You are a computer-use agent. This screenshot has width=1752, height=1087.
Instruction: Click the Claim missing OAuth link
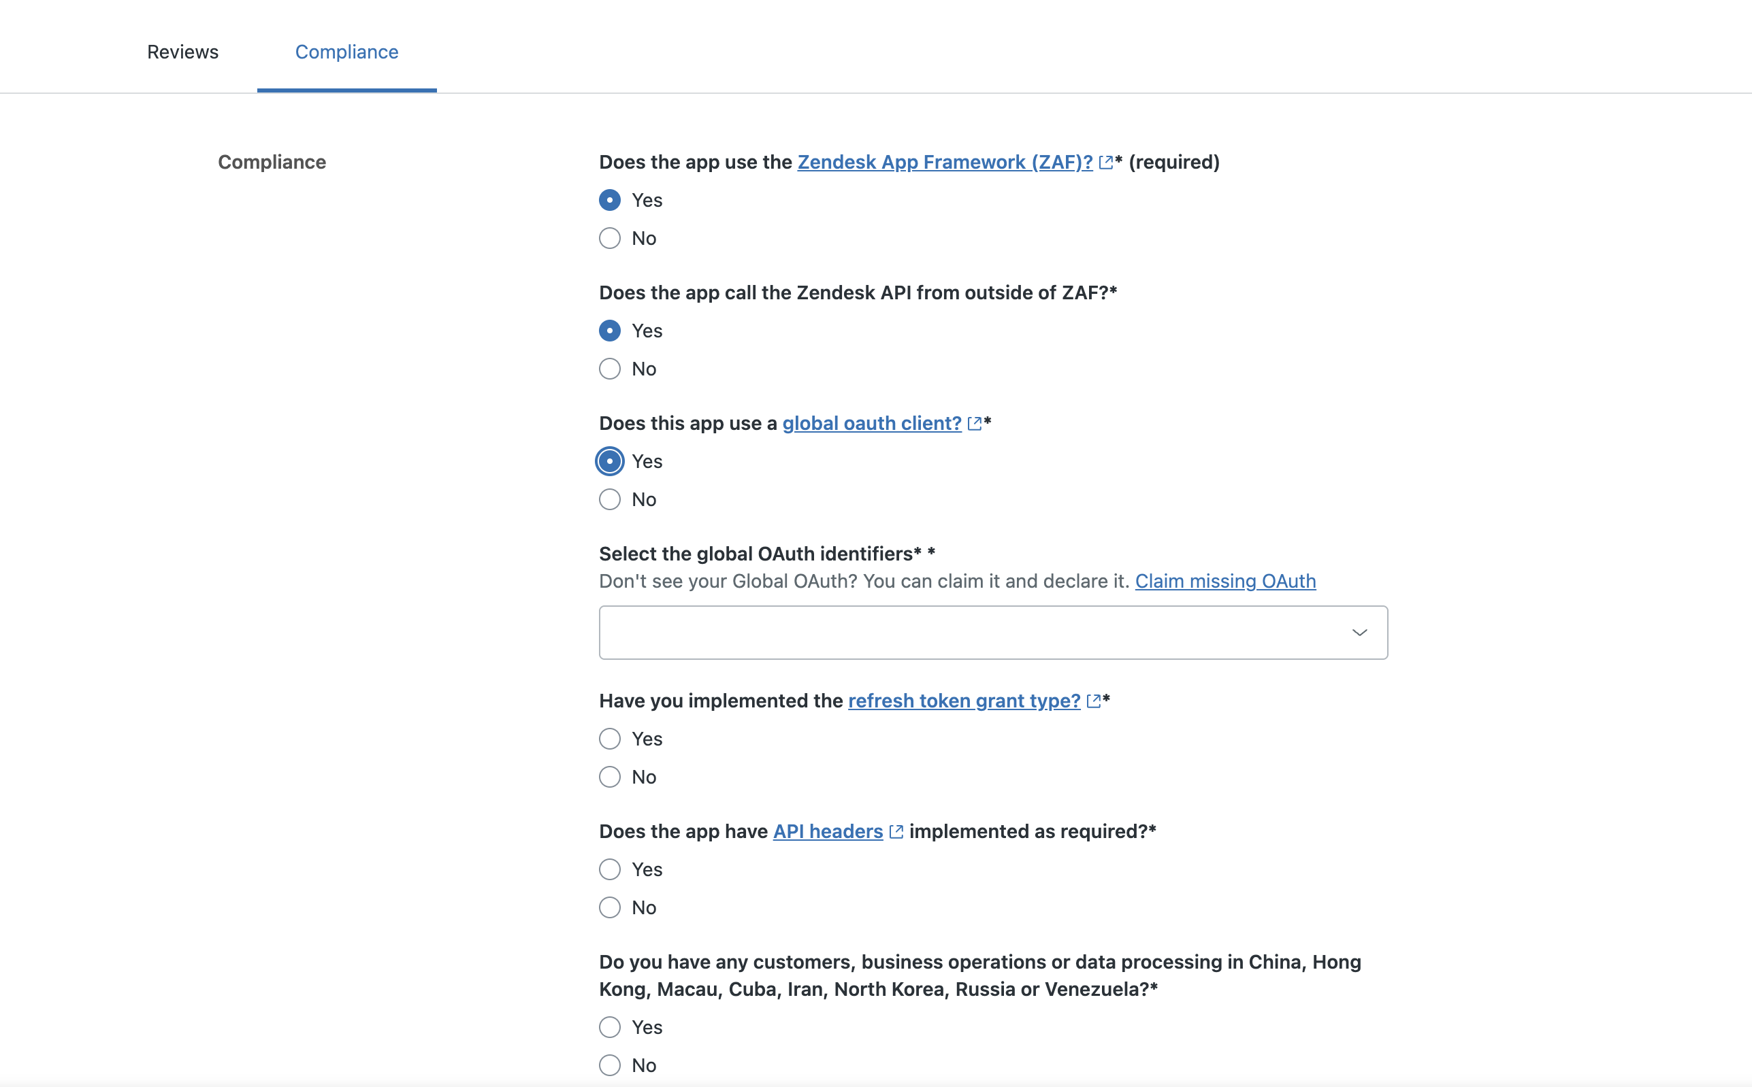click(x=1226, y=581)
